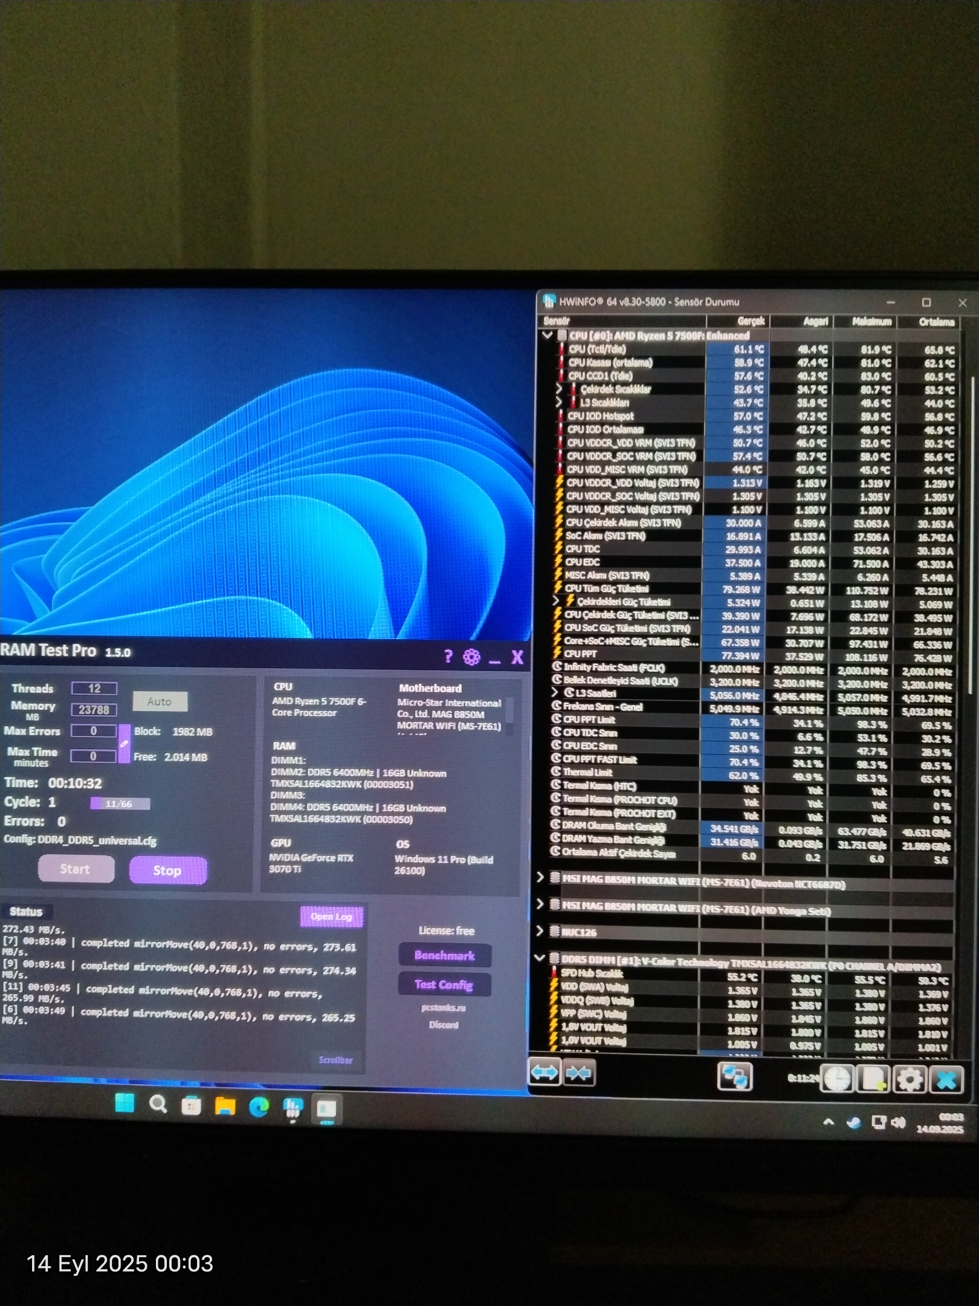Click the Gerçek column header
Screen dimensions: 979x1306
coord(737,321)
